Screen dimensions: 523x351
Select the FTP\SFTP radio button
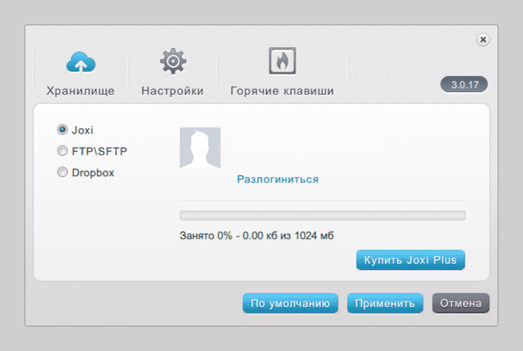[x=62, y=151]
